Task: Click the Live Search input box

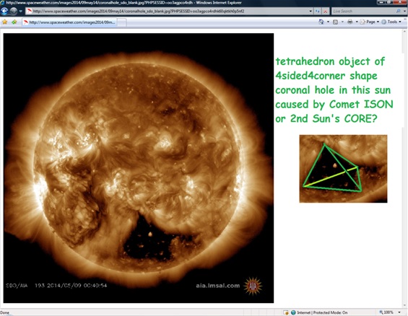Action: [363, 11]
